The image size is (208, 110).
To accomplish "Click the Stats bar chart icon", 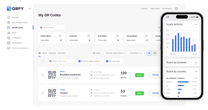I will click(9, 33).
